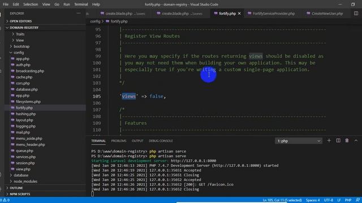
Task: Open the View menu
Action: 46,5
